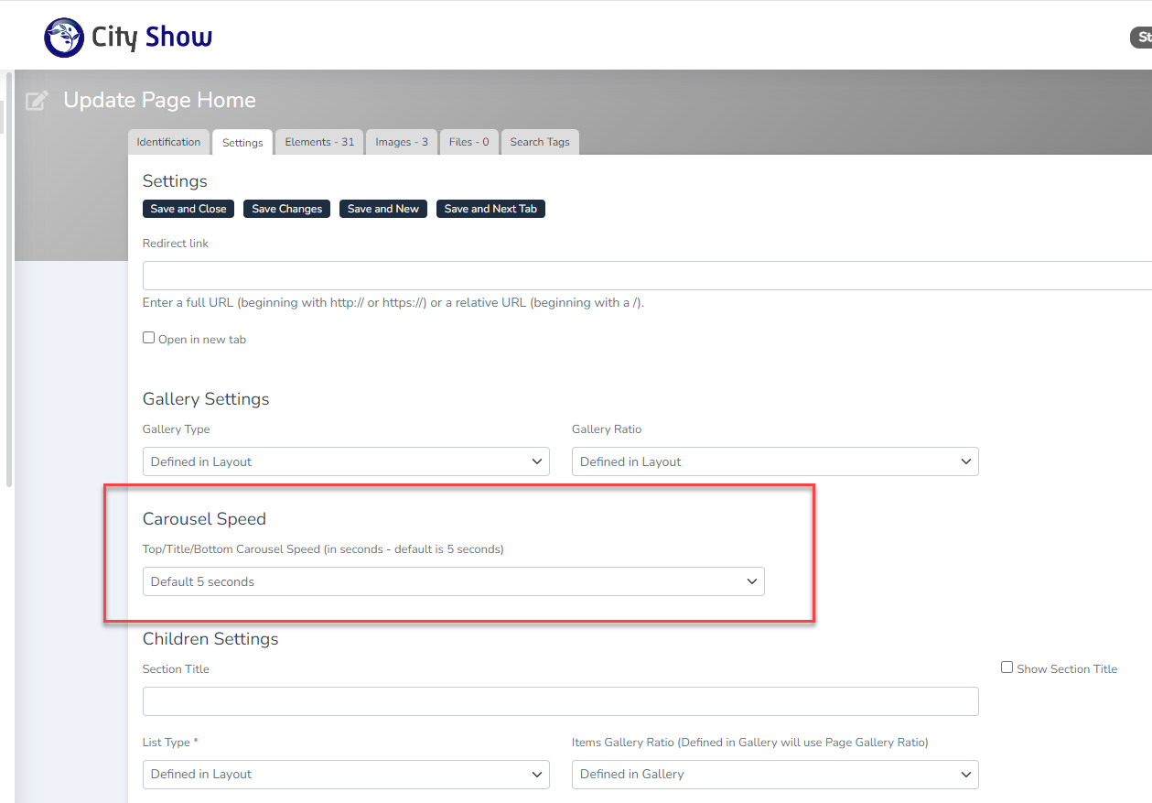Click the Redirect link input field
The height and width of the screenshot is (803, 1152).
tap(641, 276)
